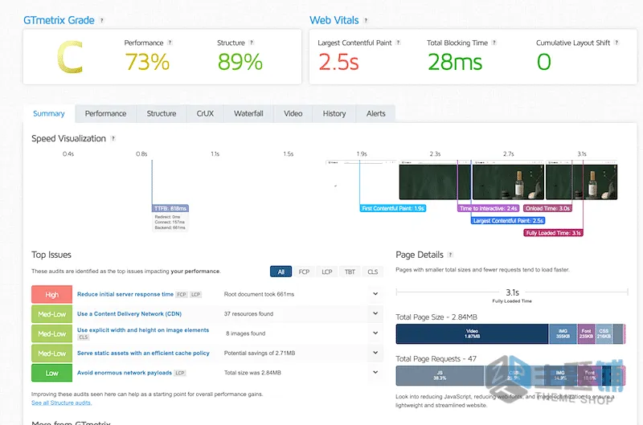Follow the See all Structure audits link
The height and width of the screenshot is (425, 643).
click(62, 403)
